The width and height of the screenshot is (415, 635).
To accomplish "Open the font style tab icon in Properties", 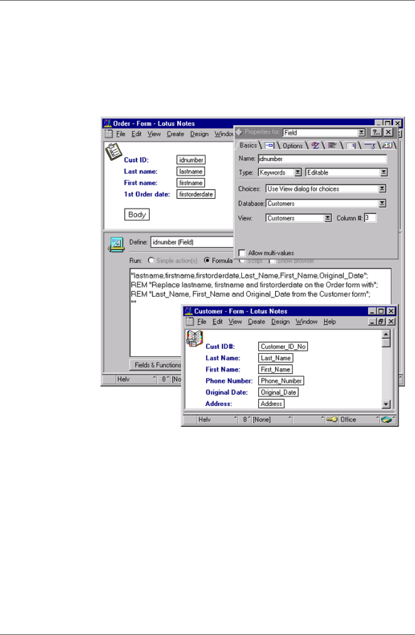I will tap(315, 146).
